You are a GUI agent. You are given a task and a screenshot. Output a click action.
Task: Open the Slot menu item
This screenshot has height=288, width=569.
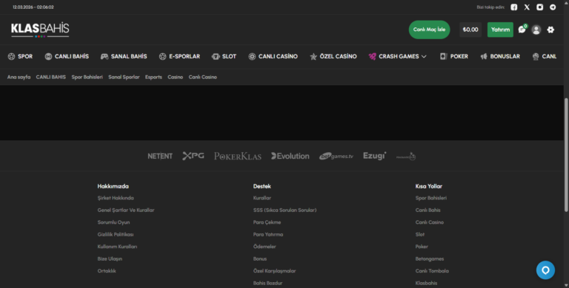[x=224, y=56]
